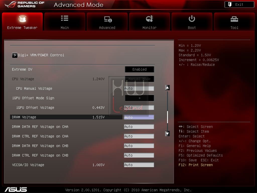Click the Max = 2.20V help text
The width and height of the screenshot is (257, 193).
point(190,50)
